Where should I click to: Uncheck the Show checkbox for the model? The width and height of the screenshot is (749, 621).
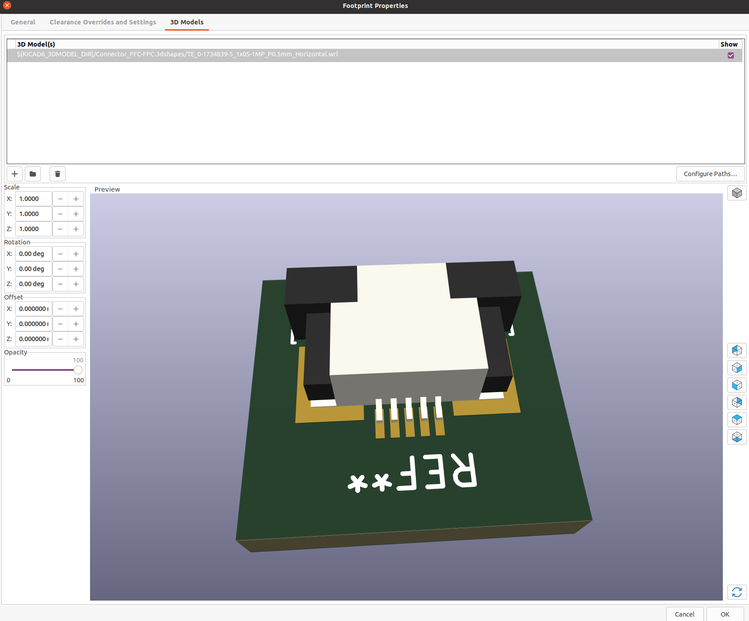coord(730,55)
